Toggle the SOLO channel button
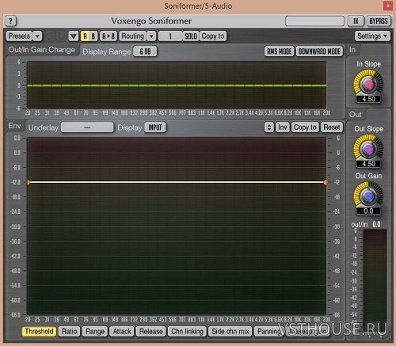This screenshot has width=396, height=346. (191, 36)
